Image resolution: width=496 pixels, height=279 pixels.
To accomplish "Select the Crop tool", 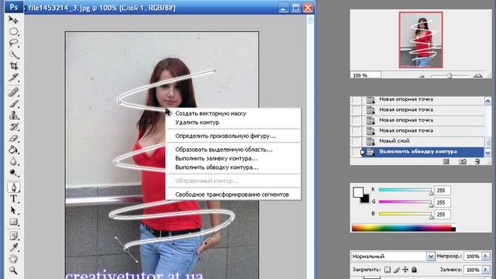I will tap(13, 66).
